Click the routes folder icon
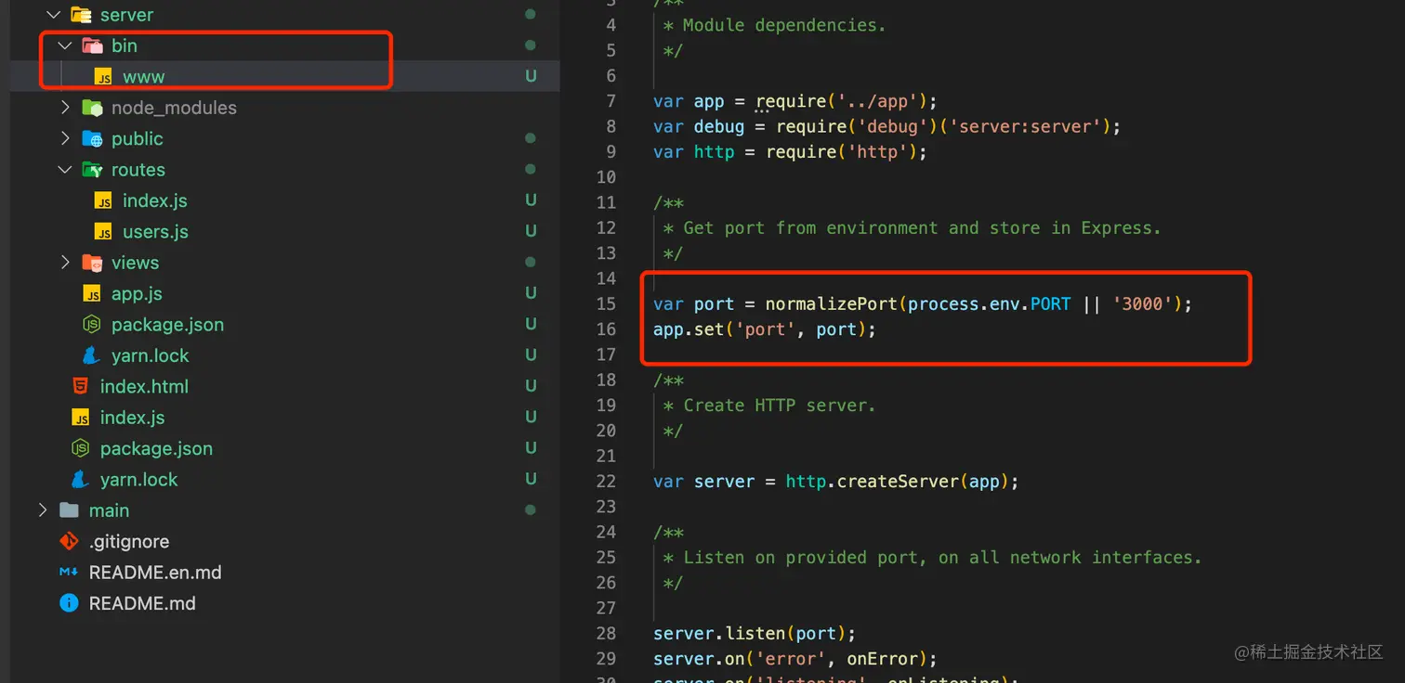The width and height of the screenshot is (1405, 683). click(92, 170)
